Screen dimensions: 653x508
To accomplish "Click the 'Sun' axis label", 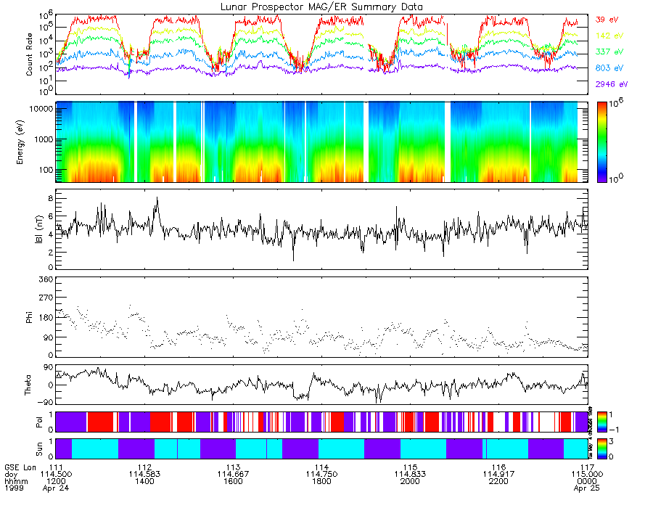I will pyautogui.click(x=39, y=449).
